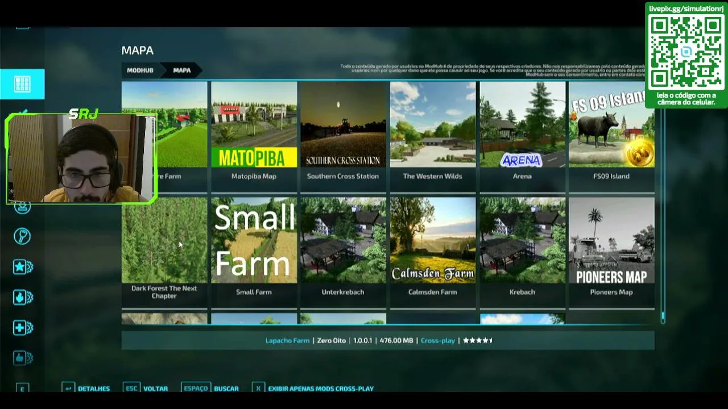The width and height of the screenshot is (728, 409).
Task: Click the 'Southern Cross Station' title text
Action: coord(343,176)
